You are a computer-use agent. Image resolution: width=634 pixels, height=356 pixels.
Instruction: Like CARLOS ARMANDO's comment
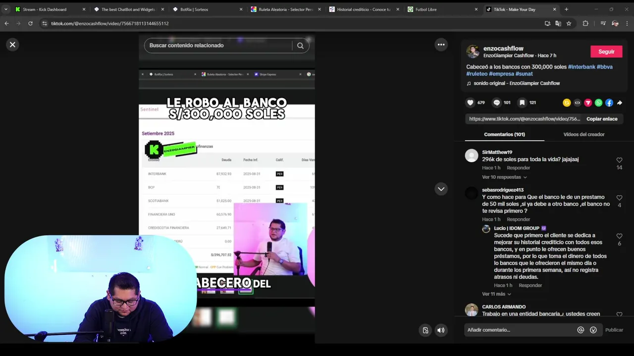(619, 314)
